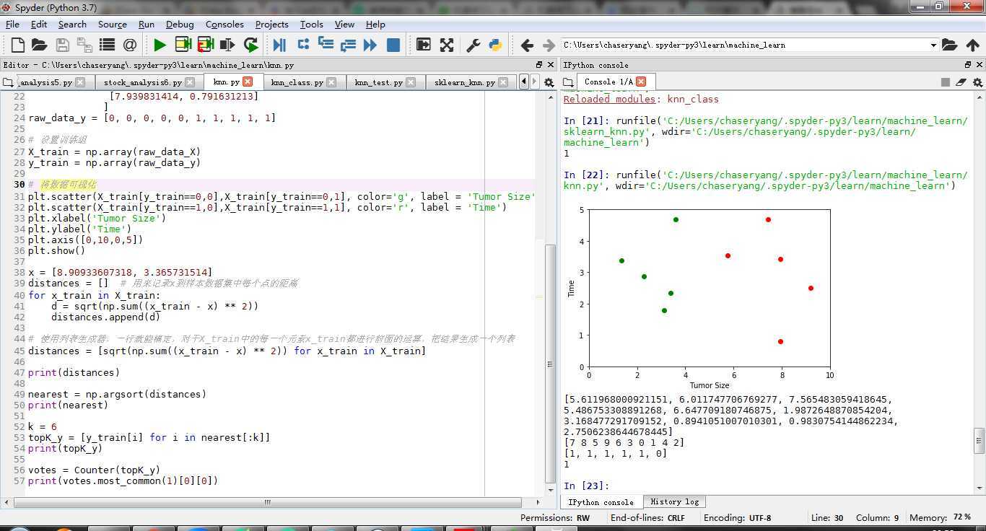Run selection or current line
This screenshot has width=986, height=531.
point(227,45)
